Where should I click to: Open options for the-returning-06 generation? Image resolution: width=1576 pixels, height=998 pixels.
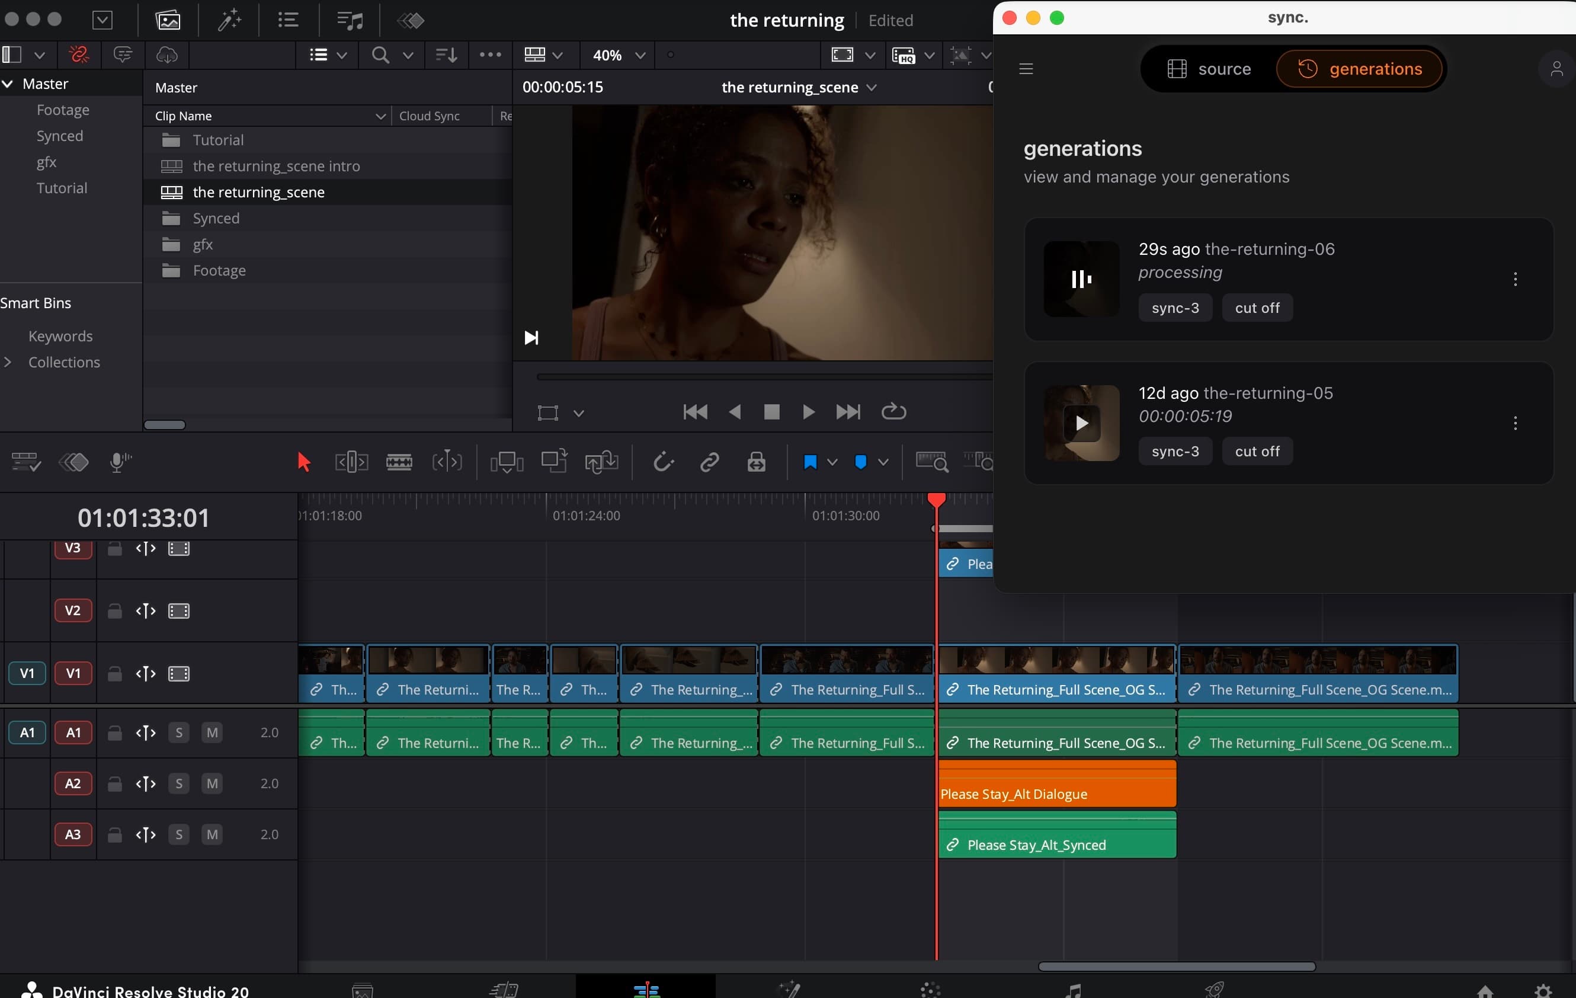(1515, 280)
